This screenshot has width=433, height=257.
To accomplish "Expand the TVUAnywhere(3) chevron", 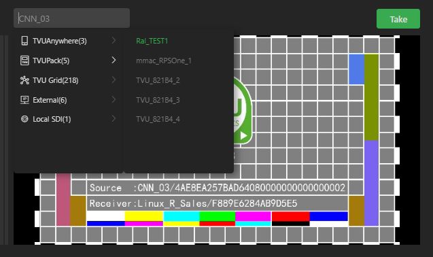I will 114,40.
